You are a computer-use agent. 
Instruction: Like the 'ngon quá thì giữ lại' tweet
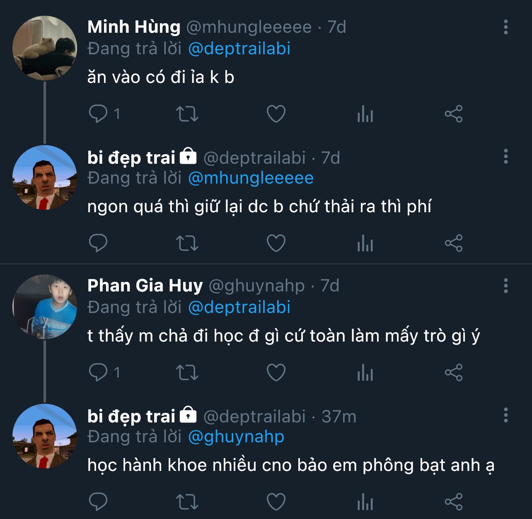click(276, 243)
